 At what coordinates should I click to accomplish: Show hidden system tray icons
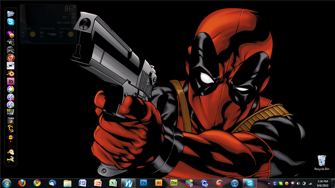pyautogui.click(x=269, y=184)
